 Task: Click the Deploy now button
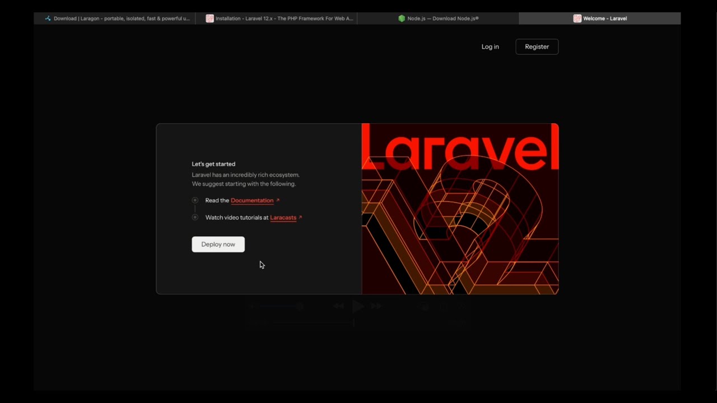218,244
